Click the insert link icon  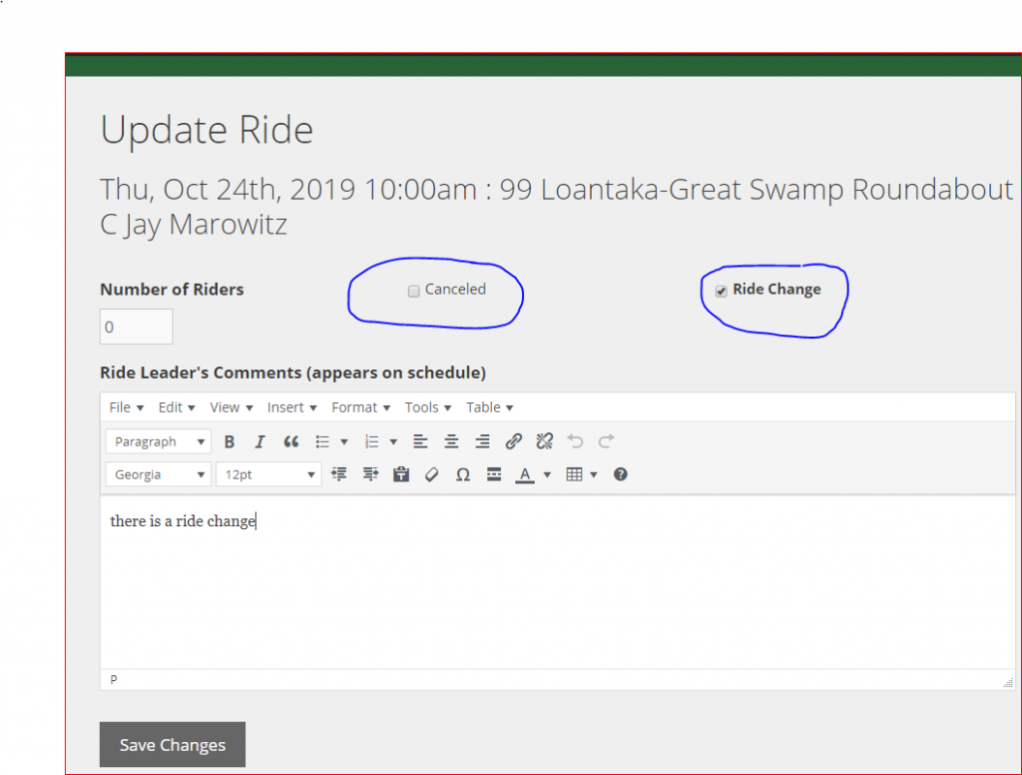pyautogui.click(x=513, y=441)
